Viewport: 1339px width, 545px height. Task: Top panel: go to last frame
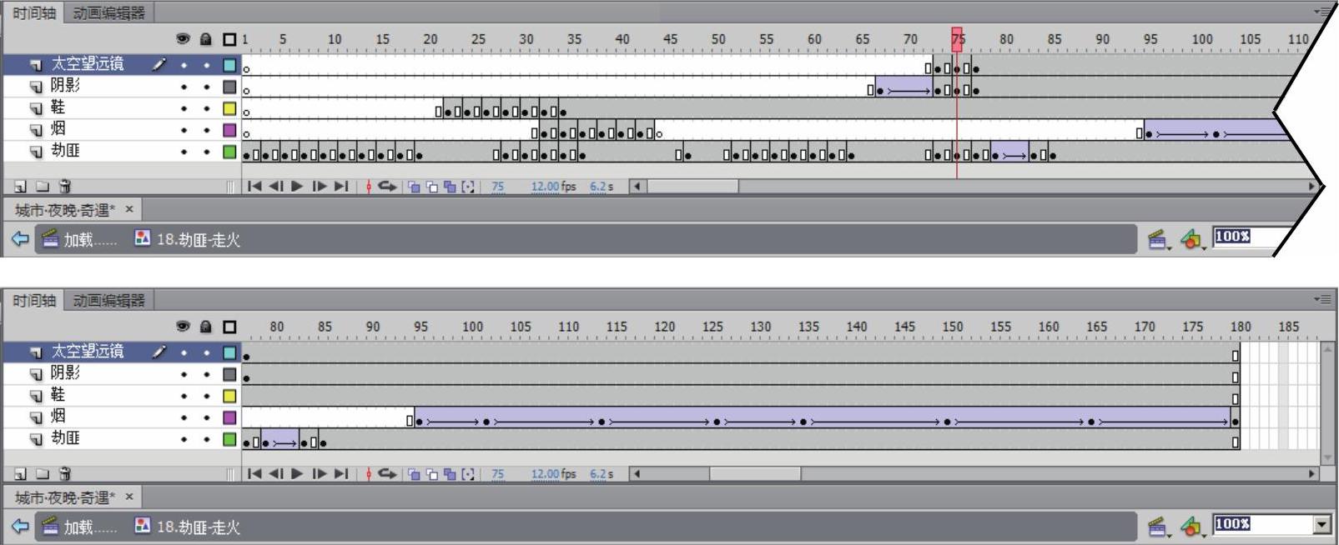(341, 187)
